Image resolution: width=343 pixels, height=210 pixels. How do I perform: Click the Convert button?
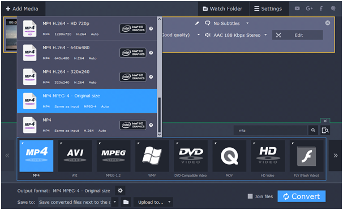coord(302,196)
